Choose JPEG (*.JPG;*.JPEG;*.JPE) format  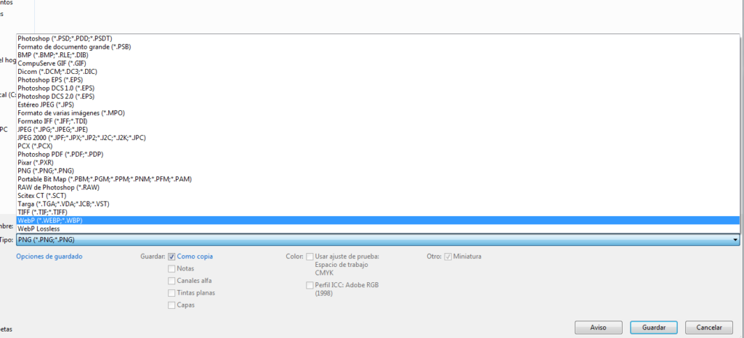tap(378, 129)
